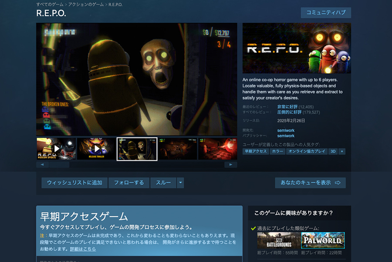Image resolution: width=392 pixels, height=262 pixels.
Task: Click 総プレイ時間：22時間 text
Action: pyautogui.click(x=321, y=253)
